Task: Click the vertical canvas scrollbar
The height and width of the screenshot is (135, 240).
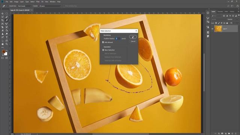Action: (204, 72)
